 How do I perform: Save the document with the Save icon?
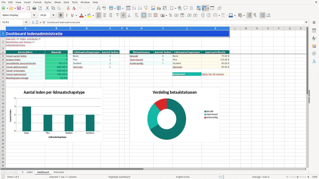[x=19, y=8]
